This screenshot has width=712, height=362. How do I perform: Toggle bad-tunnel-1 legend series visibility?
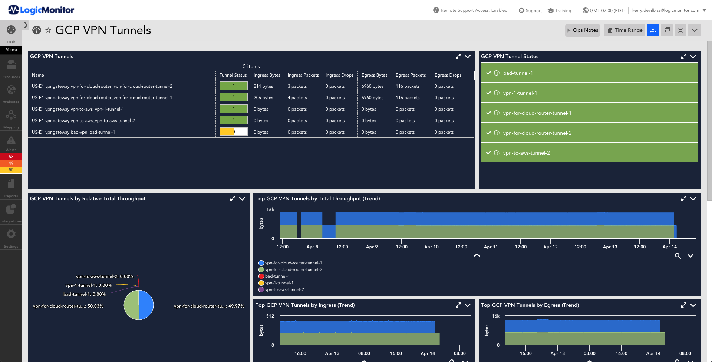point(274,276)
